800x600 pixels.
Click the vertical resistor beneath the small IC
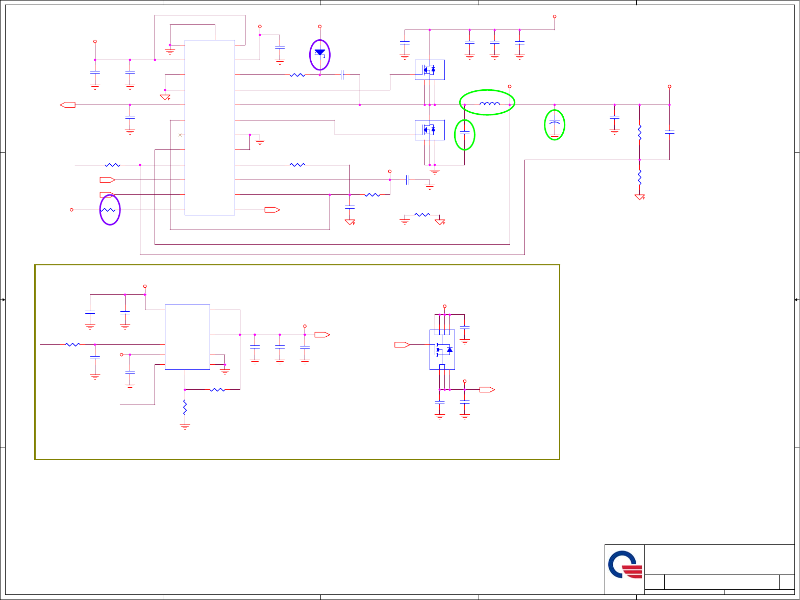(x=185, y=407)
